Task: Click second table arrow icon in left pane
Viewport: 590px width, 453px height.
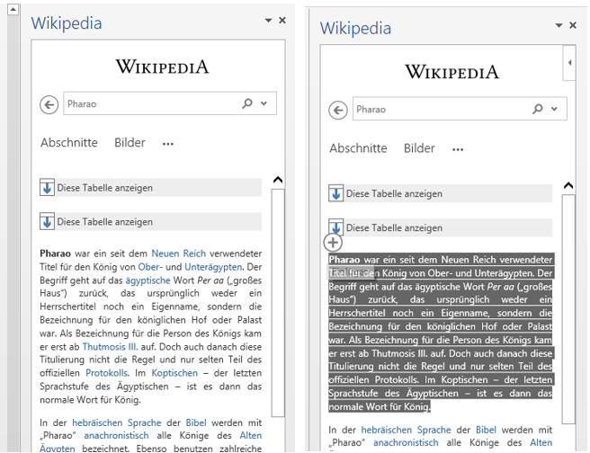Action: click(48, 221)
